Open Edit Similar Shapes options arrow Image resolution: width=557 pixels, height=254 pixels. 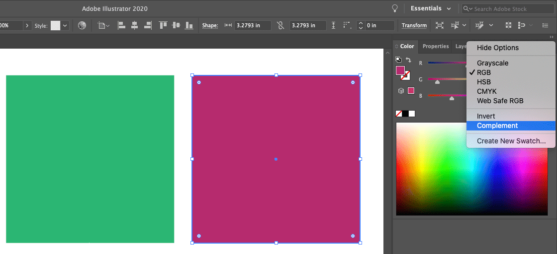(491, 25)
